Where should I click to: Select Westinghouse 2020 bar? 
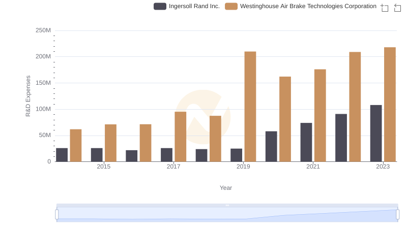[x=285, y=119]
